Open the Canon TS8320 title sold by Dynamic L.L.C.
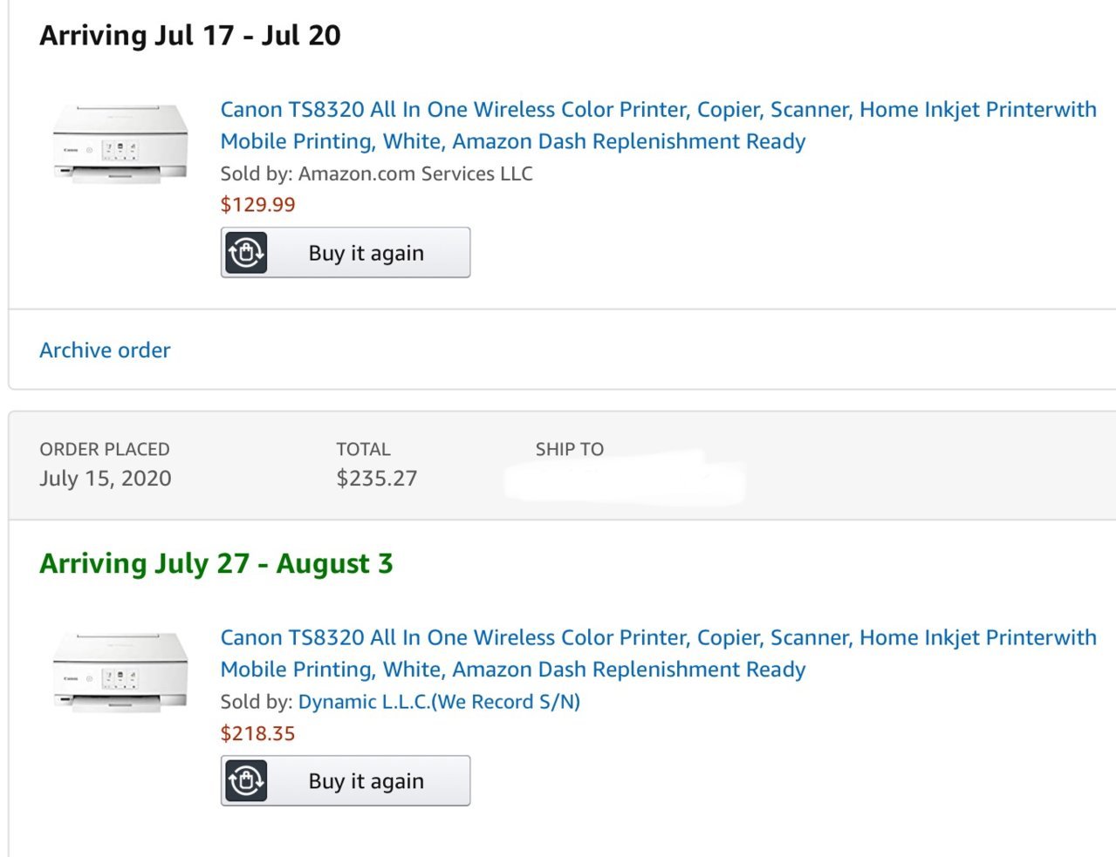1116x857 pixels. [x=658, y=653]
